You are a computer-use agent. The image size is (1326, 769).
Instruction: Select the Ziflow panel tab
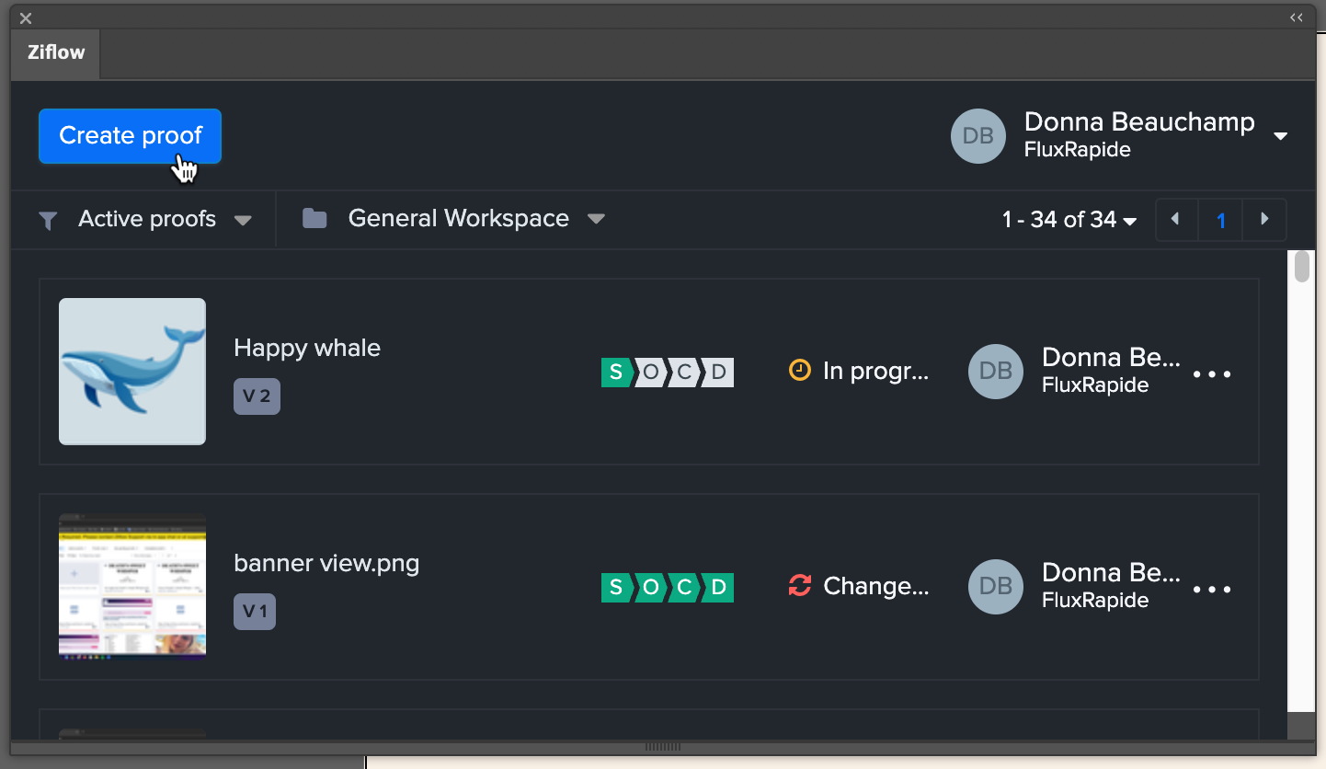coord(56,52)
